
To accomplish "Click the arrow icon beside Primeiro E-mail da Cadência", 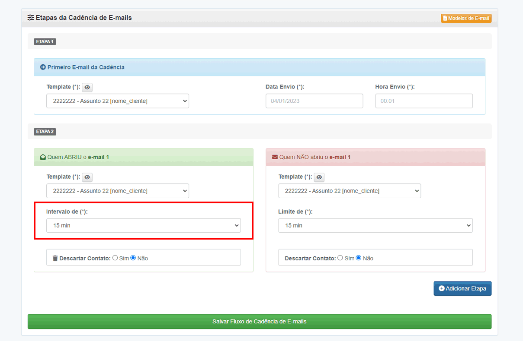I will pos(43,67).
